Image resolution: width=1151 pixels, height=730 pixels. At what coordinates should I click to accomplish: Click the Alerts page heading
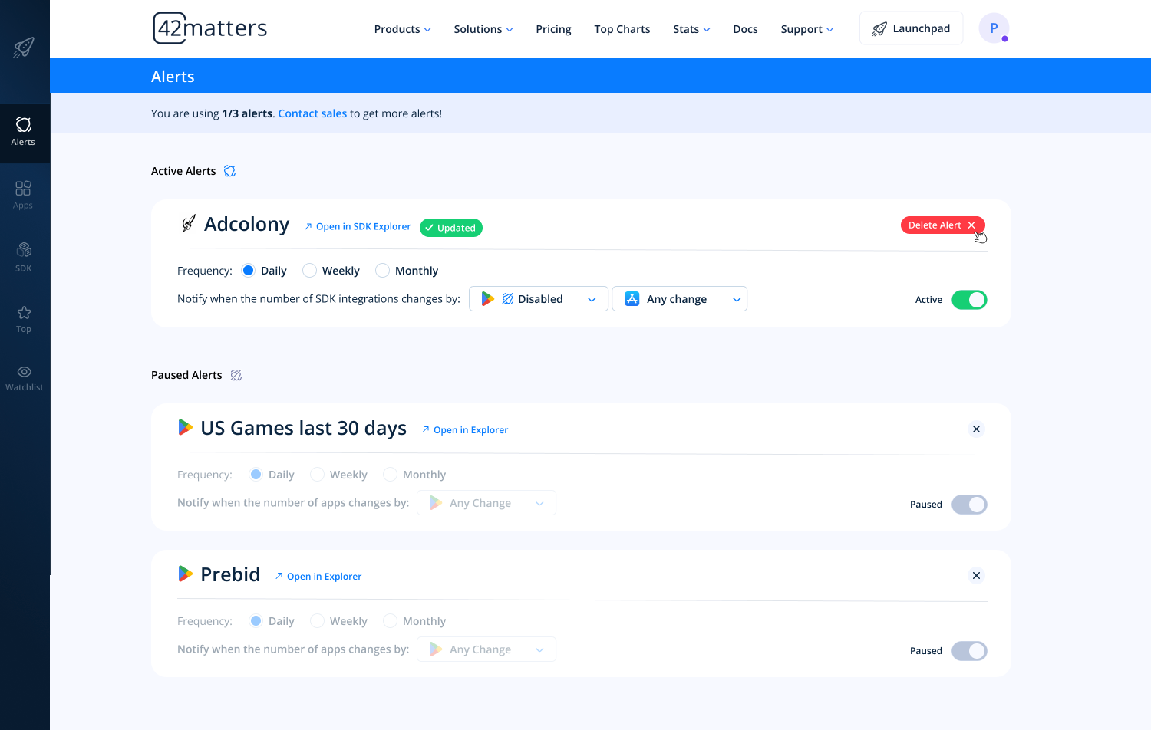[x=173, y=77]
